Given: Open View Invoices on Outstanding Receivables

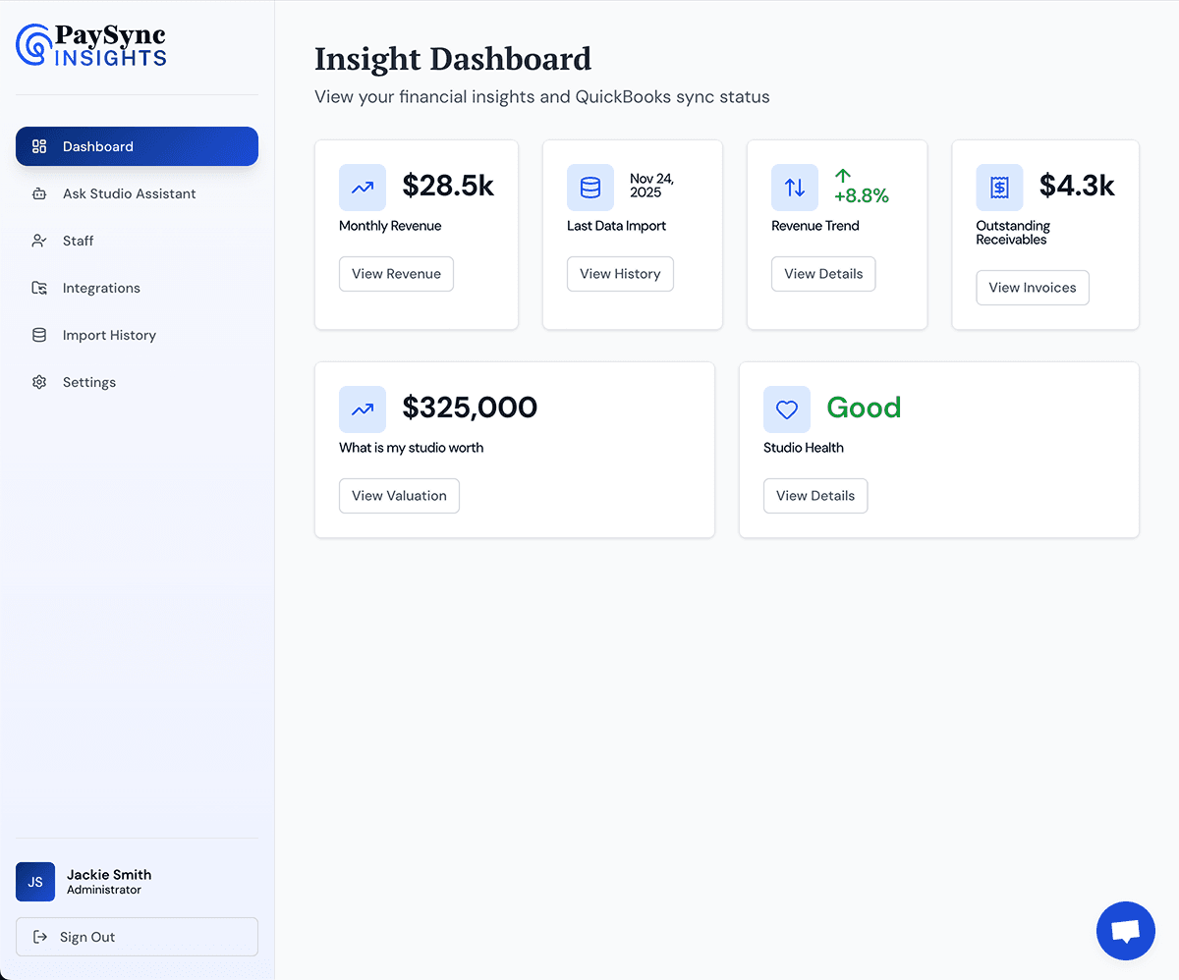Looking at the screenshot, I should point(1032,288).
